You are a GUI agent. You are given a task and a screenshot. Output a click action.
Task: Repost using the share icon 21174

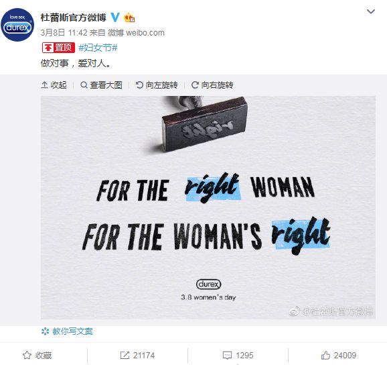(137, 356)
